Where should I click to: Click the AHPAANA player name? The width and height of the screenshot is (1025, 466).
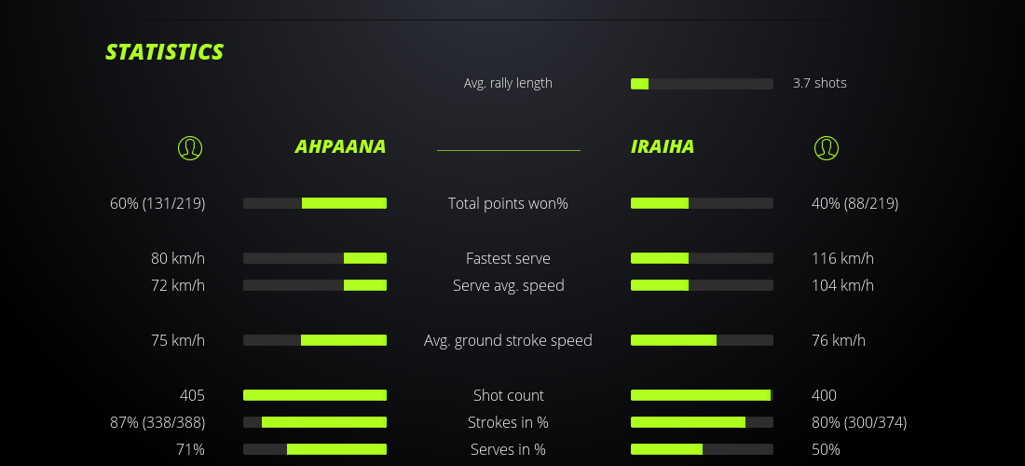pyautogui.click(x=340, y=146)
